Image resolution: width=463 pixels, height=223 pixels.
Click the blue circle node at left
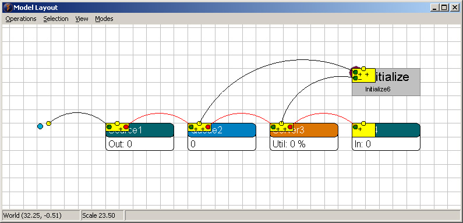tap(40, 126)
